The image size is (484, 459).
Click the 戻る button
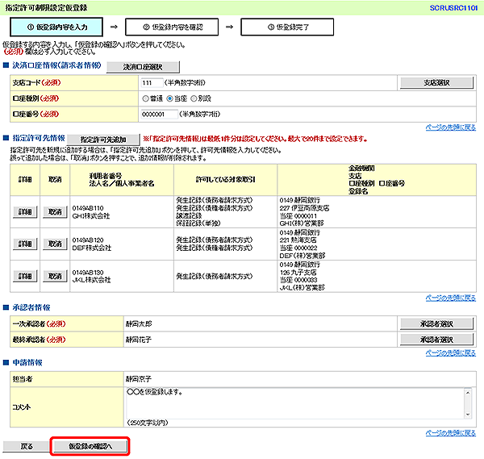tap(27, 446)
